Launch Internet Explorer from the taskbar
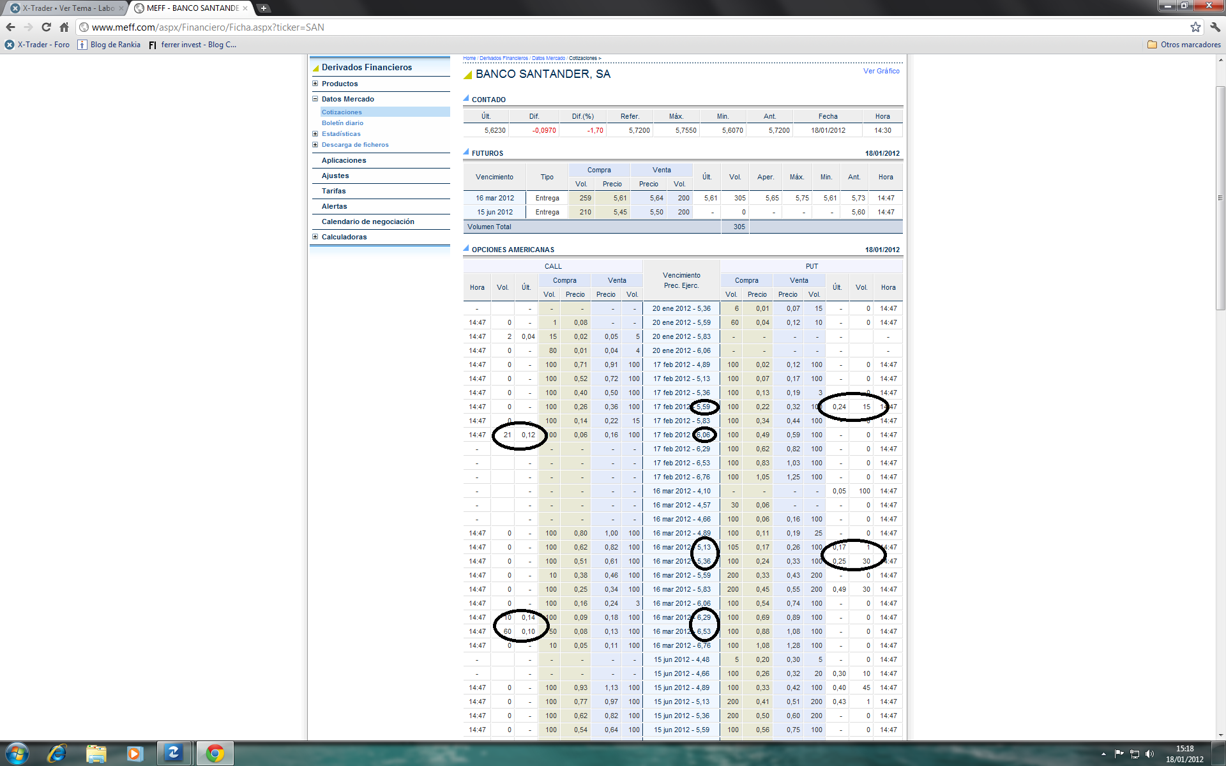Viewport: 1226px width, 766px height. [57, 753]
